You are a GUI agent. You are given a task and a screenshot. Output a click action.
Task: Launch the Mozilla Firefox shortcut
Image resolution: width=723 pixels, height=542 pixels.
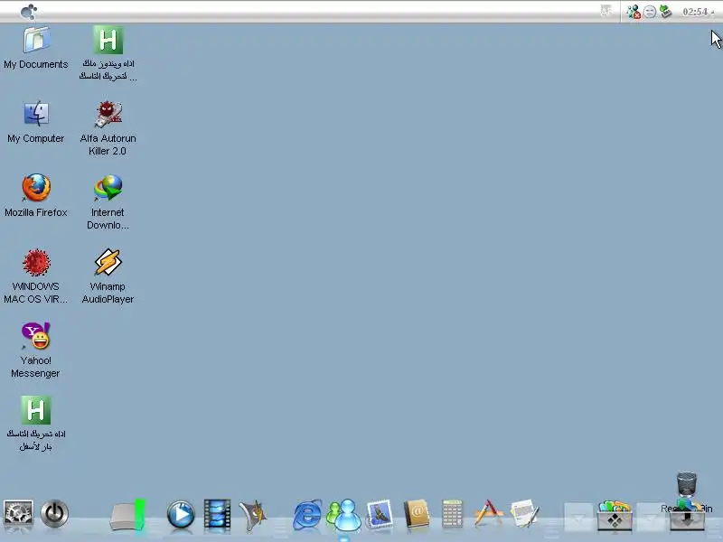coord(36,188)
